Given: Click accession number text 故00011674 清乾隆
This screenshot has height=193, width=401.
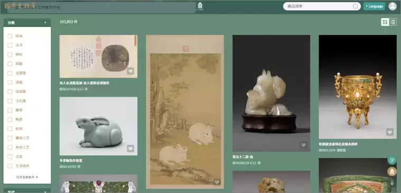Looking at the screenshot, I should tap(332, 151).
